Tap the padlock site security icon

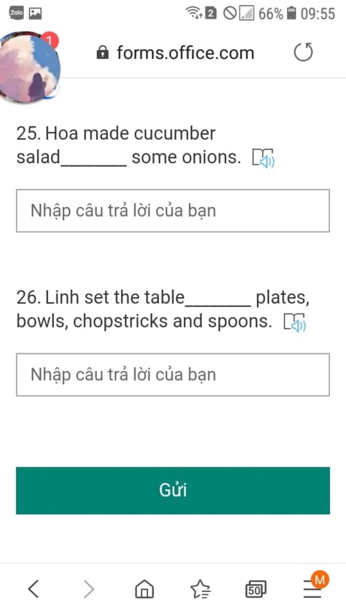(x=102, y=53)
